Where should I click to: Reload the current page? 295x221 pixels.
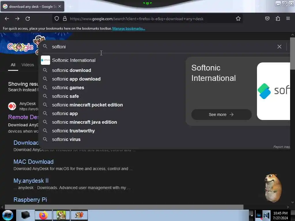point(28,19)
